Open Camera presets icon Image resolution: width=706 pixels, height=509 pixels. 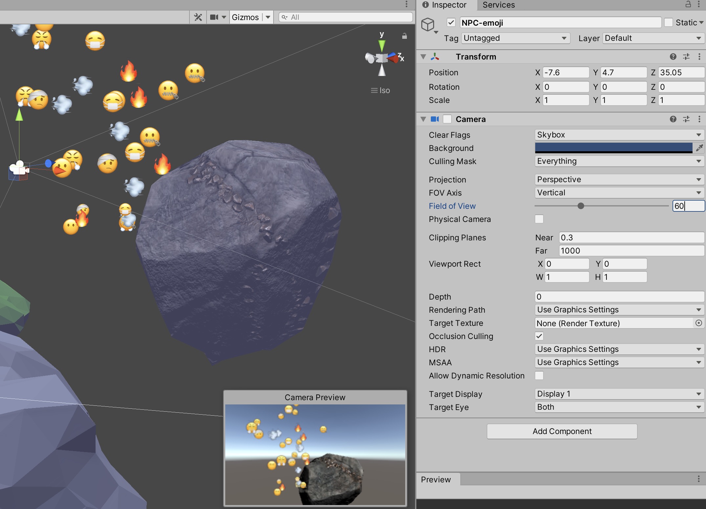click(x=686, y=119)
